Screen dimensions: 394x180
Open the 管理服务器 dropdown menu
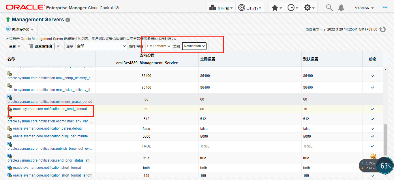[20, 29]
